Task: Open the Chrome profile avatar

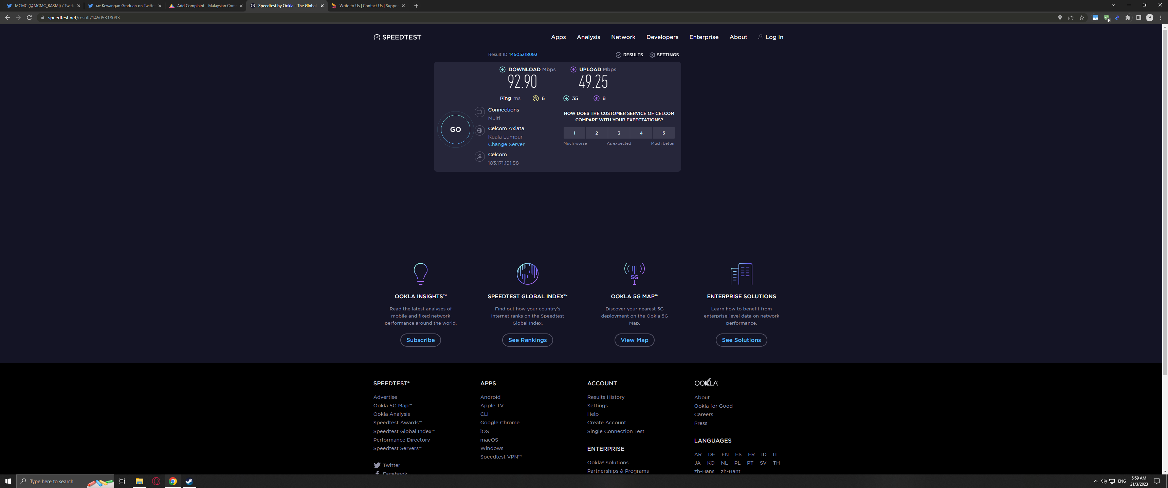Action: tap(1149, 18)
